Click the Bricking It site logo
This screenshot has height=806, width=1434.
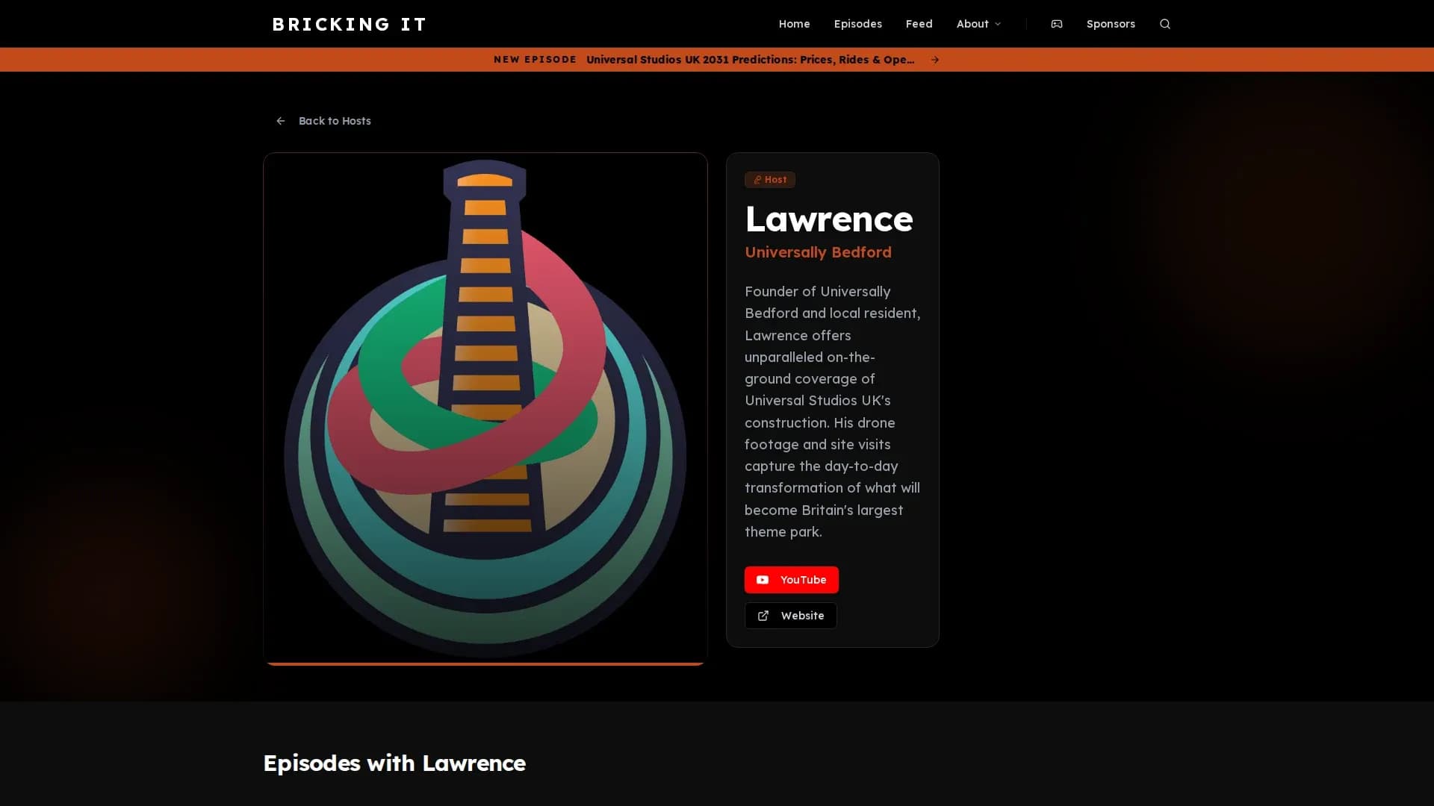350,24
